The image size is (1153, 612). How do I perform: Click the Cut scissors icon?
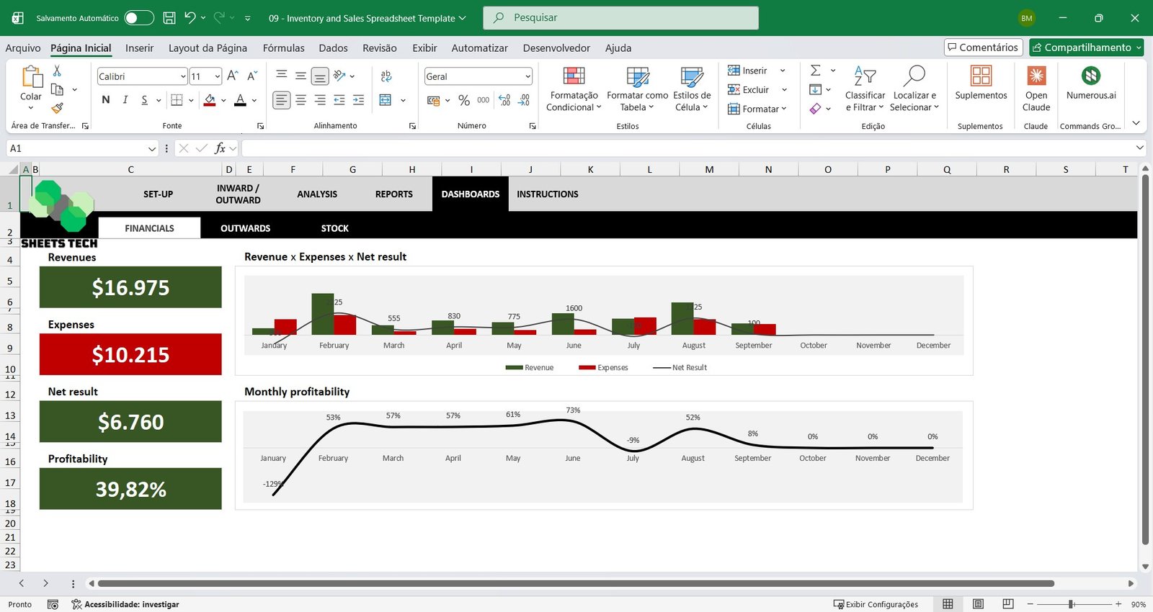point(57,71)
